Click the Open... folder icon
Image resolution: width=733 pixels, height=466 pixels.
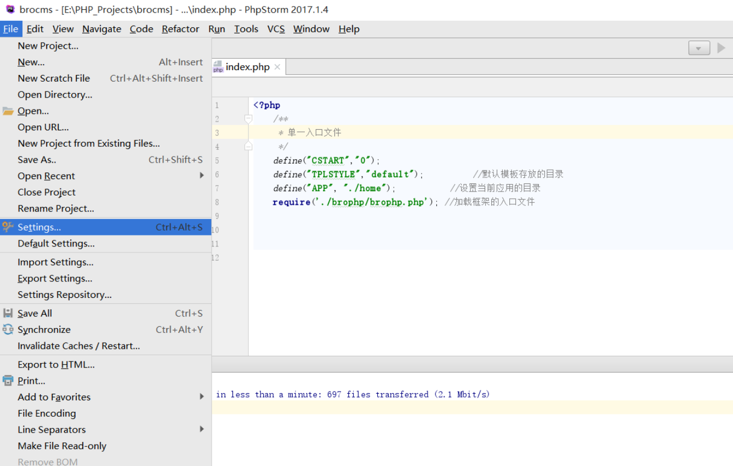[x=8, y=111]
